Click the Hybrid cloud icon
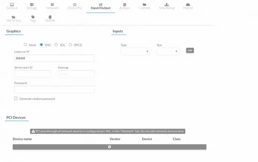258x162 pixels. point(188,4)
